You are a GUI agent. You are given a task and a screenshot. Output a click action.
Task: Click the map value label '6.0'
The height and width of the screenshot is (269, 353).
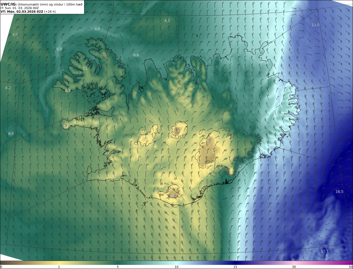pyautogui.click(x=11, y=134)
